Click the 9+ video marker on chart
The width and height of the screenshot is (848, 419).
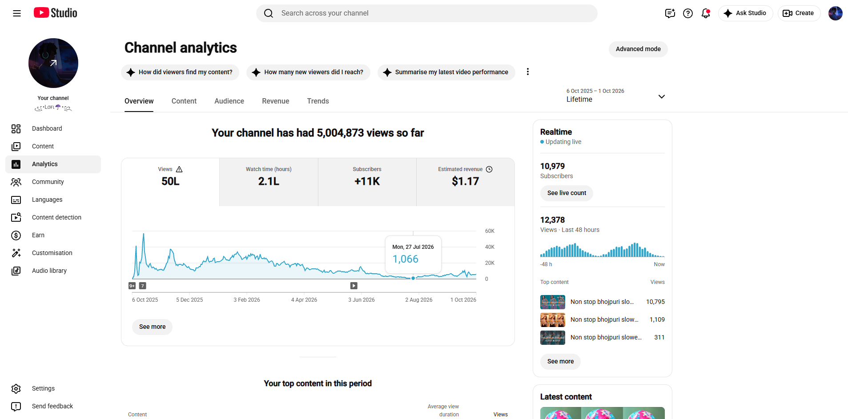pyautogui.click(x=132, y=286)
